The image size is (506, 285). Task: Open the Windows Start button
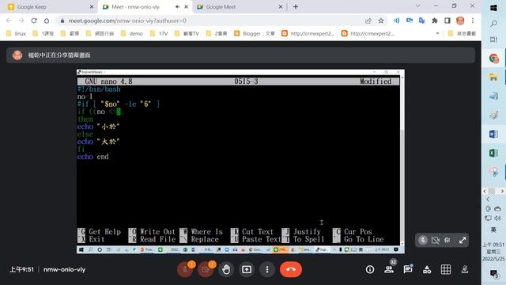[493, 8]
